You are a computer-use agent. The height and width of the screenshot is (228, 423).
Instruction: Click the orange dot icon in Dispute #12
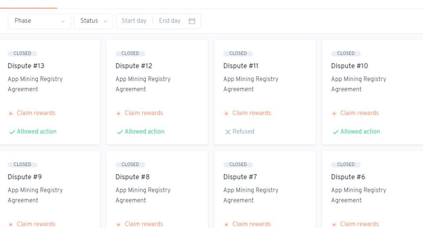119,113
